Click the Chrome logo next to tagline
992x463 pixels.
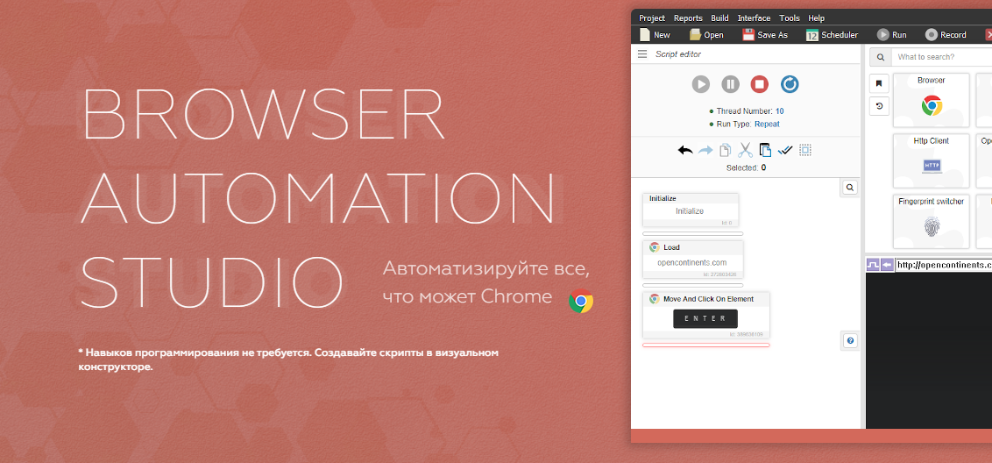[581, 302]
